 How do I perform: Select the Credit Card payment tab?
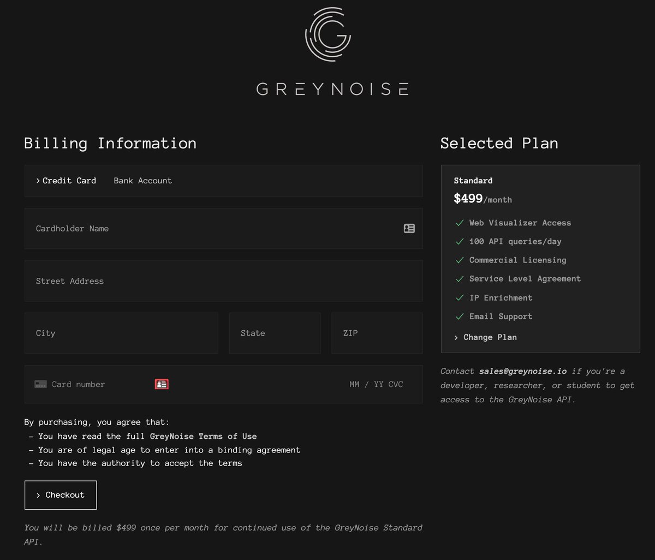[66, 181]
